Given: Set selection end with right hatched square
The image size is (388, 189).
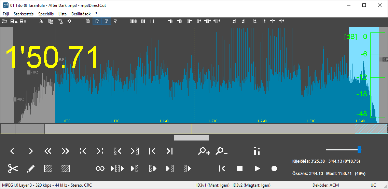Looking at the screenshot, I should 66,169.
